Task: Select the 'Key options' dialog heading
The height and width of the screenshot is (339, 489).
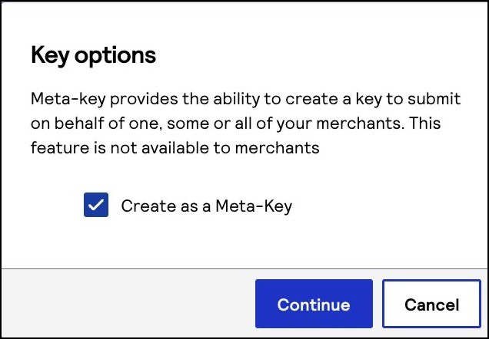Action: point(93,55)
